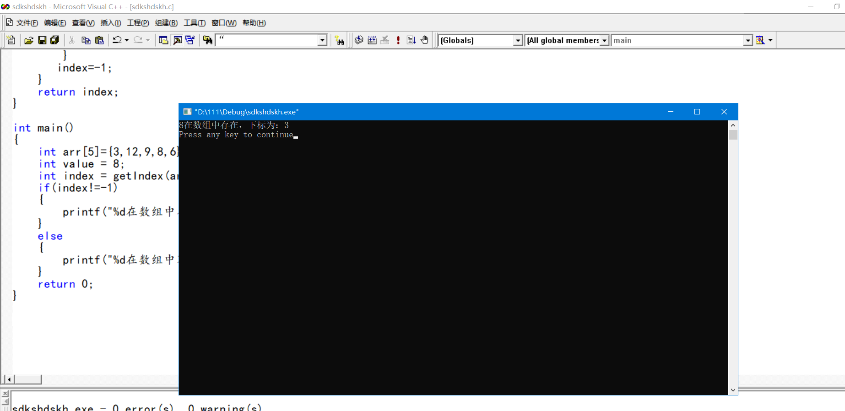
Task: Click the editor horizontal scroll thumb
Action: coord(28,379)
